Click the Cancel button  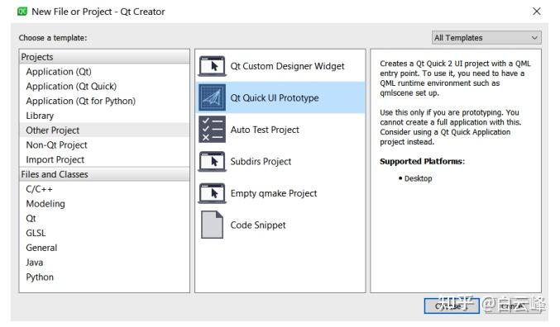coord(514,306)
